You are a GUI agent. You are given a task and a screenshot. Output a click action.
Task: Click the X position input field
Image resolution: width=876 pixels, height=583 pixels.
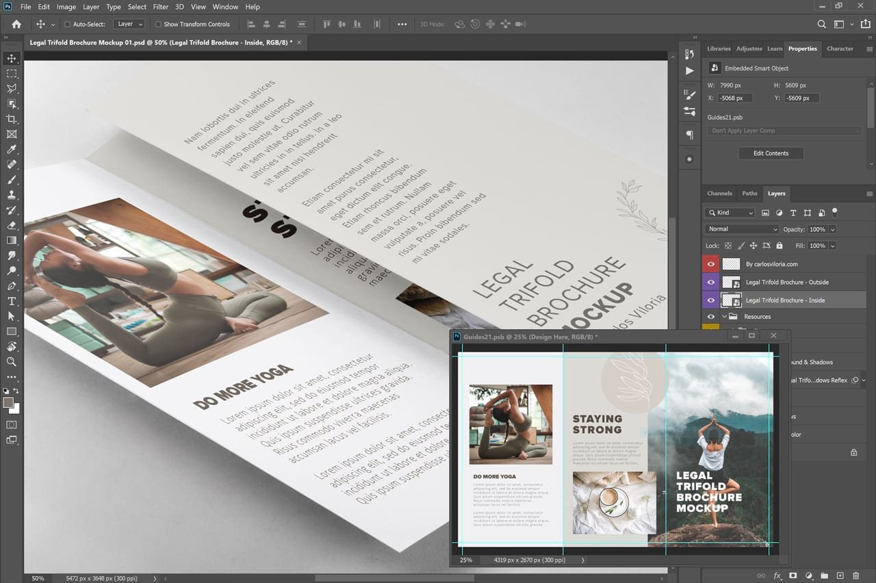tap(736, 98)
